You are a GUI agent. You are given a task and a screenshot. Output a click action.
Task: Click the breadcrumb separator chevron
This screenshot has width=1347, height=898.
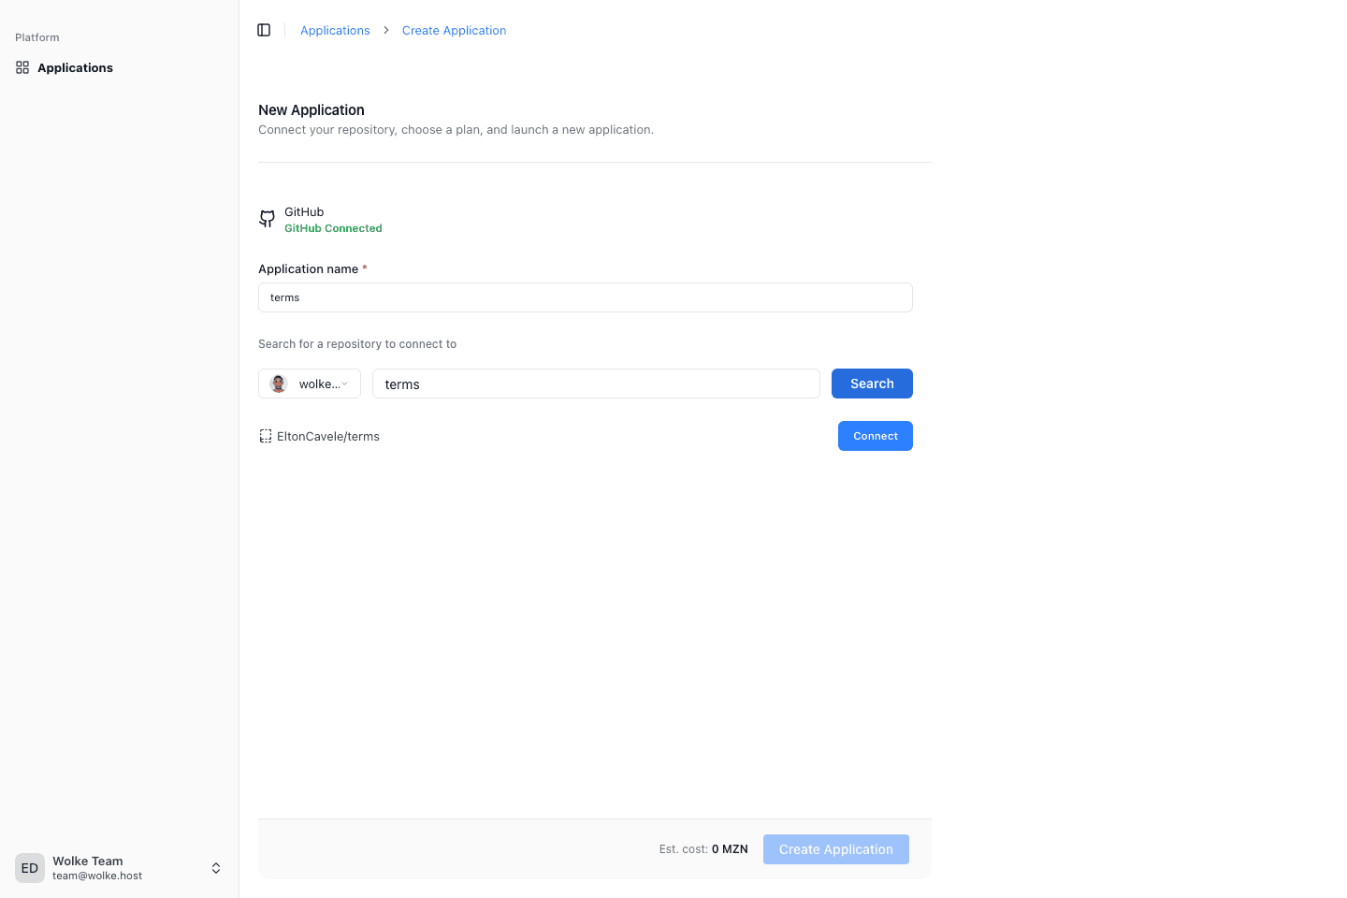pyautogui.click(x=385, y=30)
